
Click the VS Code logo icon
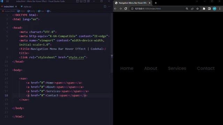point(2,1)
